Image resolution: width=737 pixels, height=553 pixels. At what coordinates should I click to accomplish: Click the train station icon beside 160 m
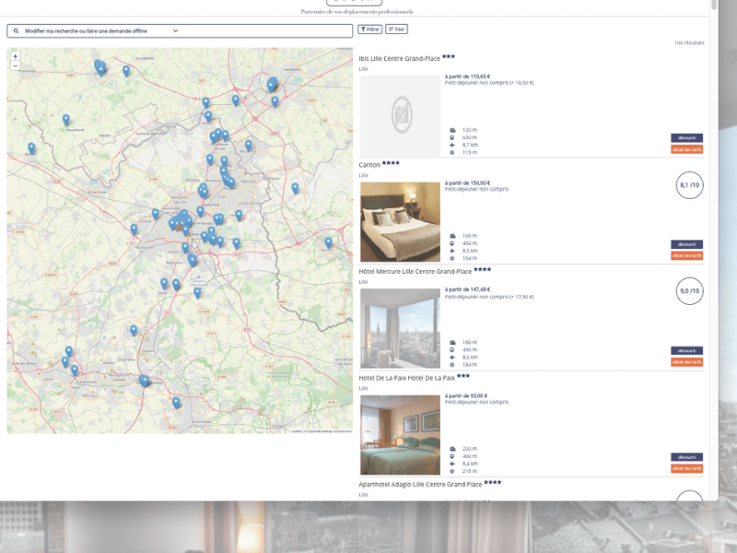tap(452, 236)
